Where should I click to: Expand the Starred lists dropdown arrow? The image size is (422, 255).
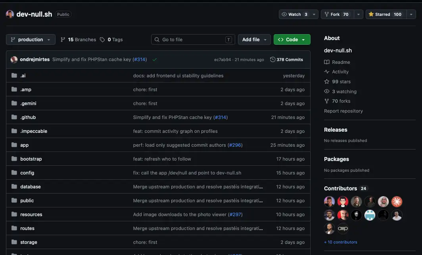tap(411, 14)
